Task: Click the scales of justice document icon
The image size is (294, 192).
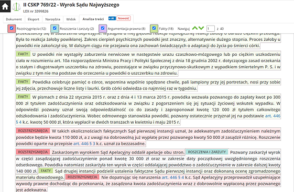Action: click(x=16, y=7)
